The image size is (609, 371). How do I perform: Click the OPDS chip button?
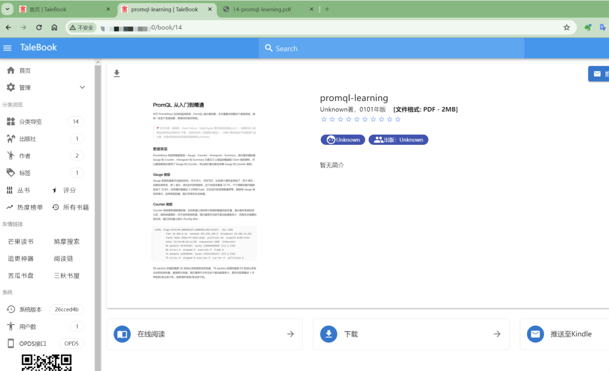(71, 343)
